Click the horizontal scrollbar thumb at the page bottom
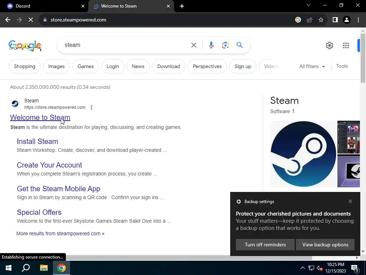Screen dimensions: 366x275 pos(156,257)
